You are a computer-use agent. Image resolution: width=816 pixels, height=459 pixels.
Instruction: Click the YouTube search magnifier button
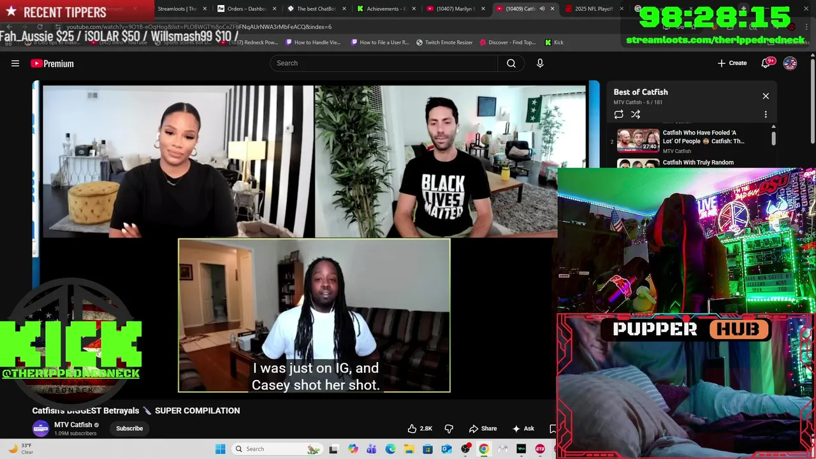point(511,63)
